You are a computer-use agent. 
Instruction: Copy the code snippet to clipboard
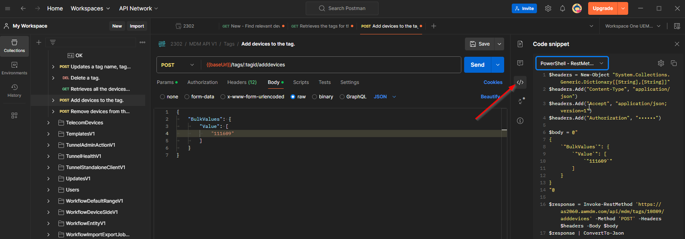tap(674, 63)
